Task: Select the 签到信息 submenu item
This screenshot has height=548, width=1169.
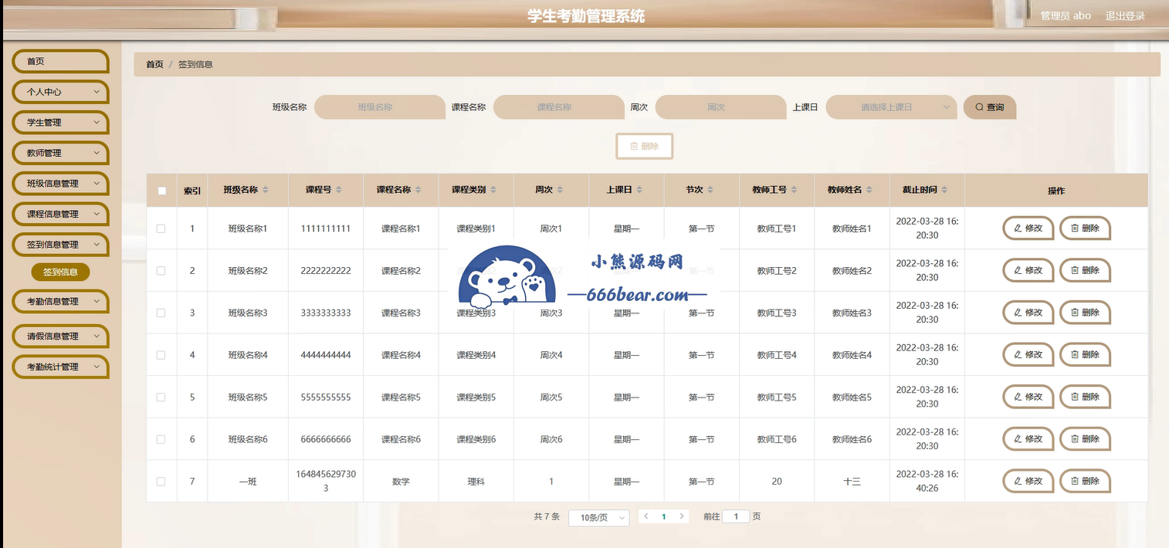Action: 60,272
